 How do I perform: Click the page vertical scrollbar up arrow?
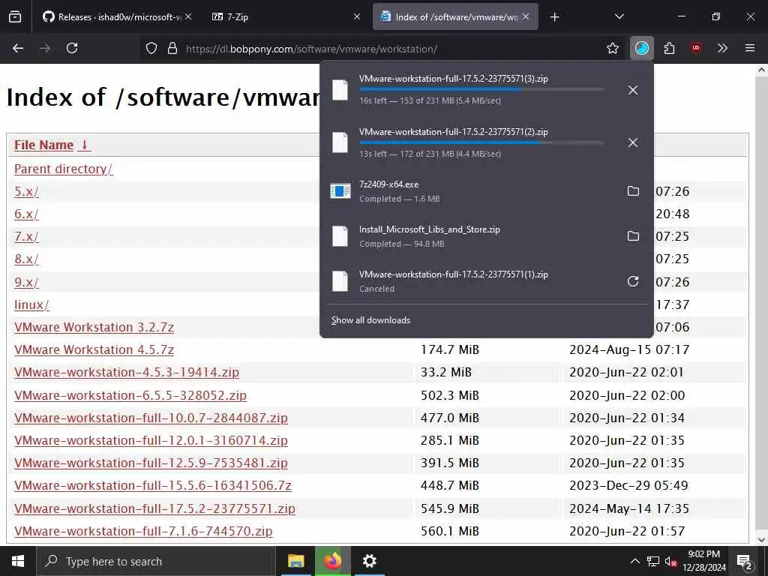[x=762, y=70]
